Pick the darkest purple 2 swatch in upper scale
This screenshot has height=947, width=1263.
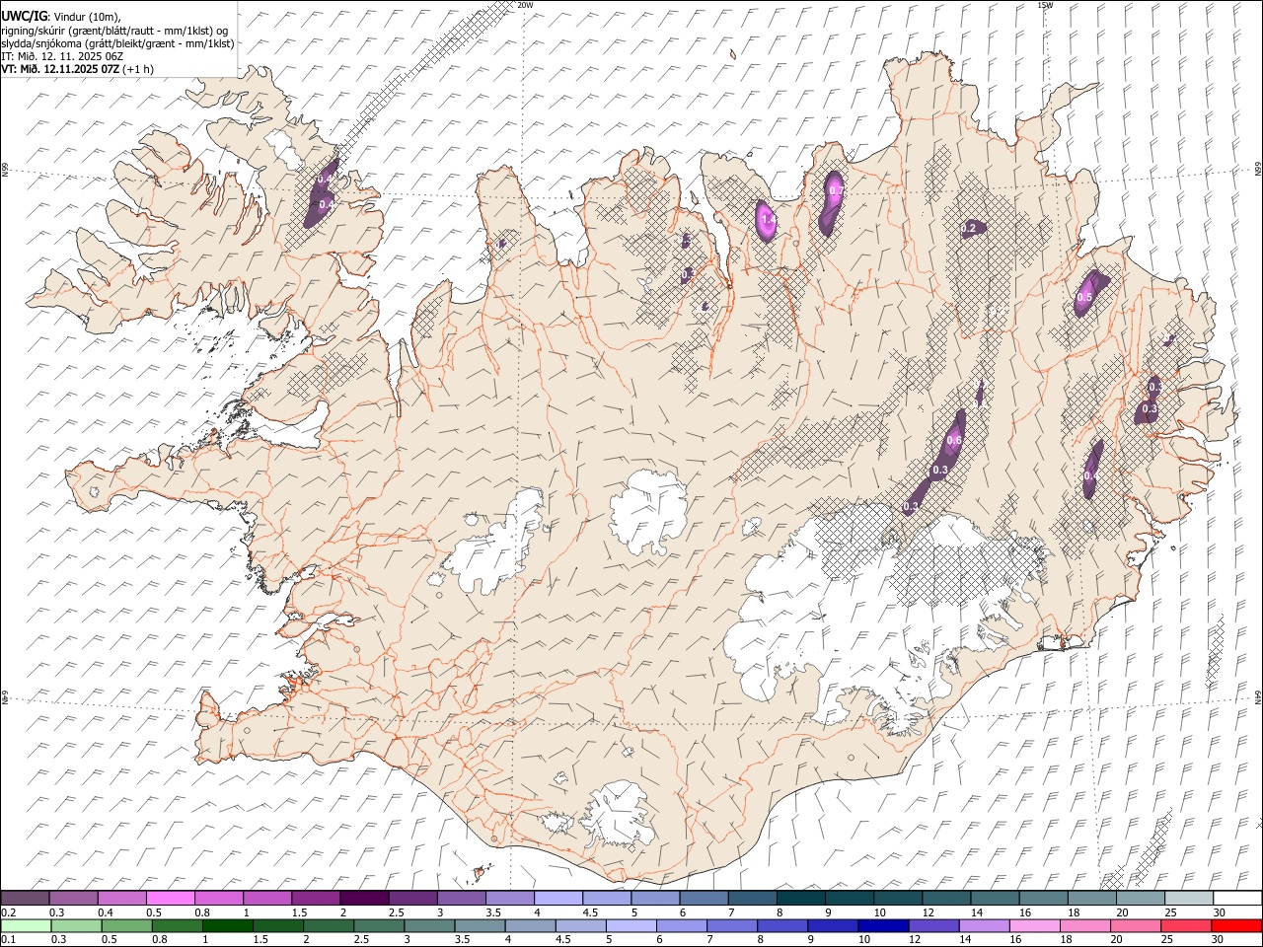click(x=363, y=899)
